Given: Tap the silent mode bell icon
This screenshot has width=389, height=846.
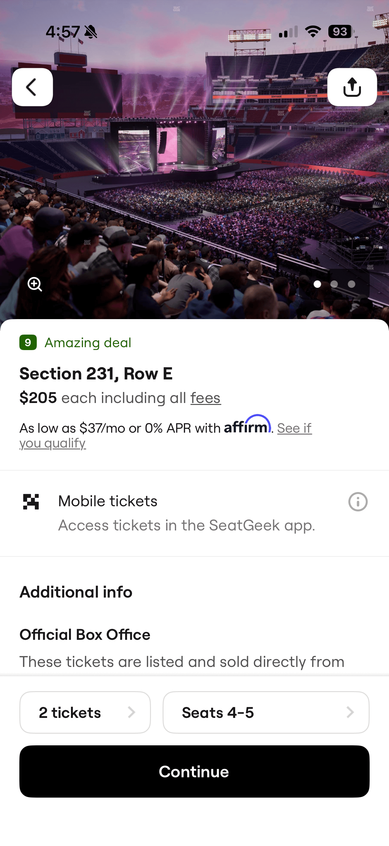Looking at the screenshot, I should [x=91, y=32].
